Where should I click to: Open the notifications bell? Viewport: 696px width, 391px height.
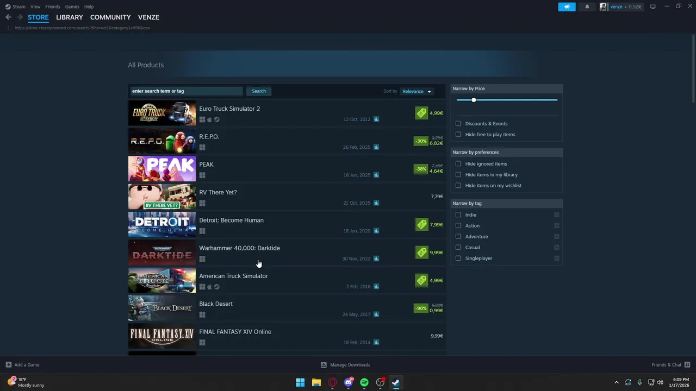click(587, 7)
